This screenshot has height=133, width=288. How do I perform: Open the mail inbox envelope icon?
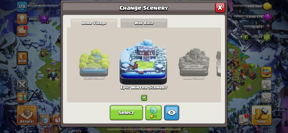(x=22, y=31)
